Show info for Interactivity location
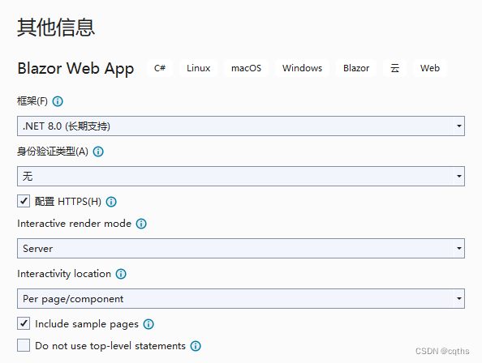The height and width of the screenshot is (363, 482). [x=121, y=274]
